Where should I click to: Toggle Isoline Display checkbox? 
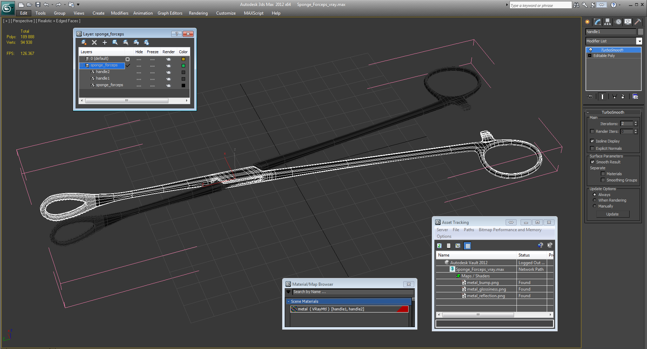pos(592,141)
